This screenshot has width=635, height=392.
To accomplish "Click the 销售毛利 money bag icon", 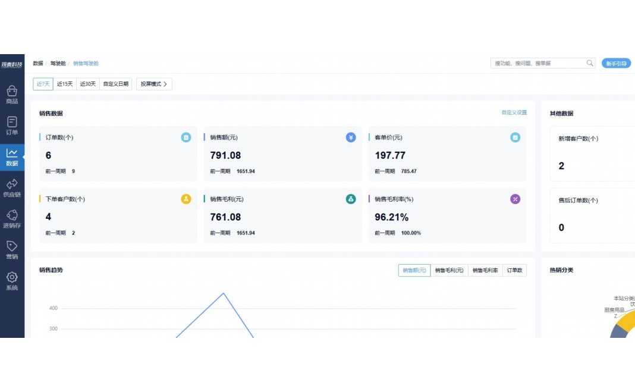I will click(351, 199).
